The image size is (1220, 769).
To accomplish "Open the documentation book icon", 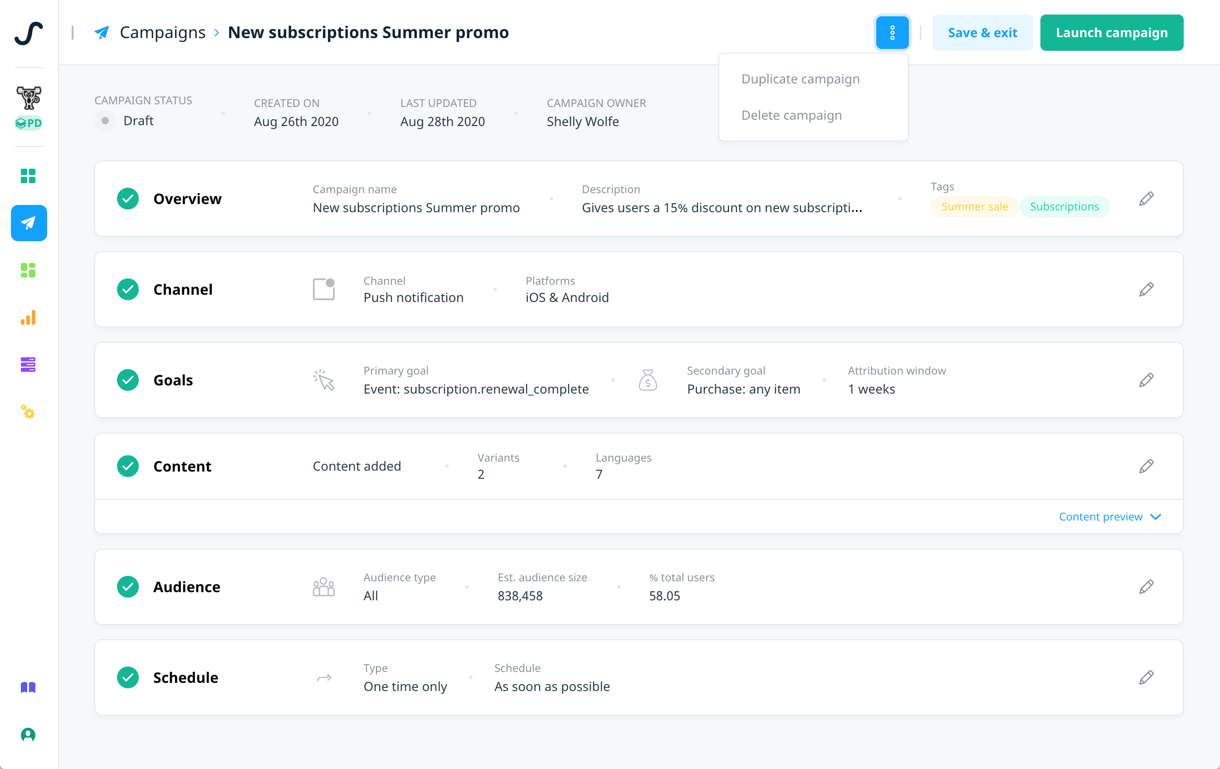I will (29, 687).
